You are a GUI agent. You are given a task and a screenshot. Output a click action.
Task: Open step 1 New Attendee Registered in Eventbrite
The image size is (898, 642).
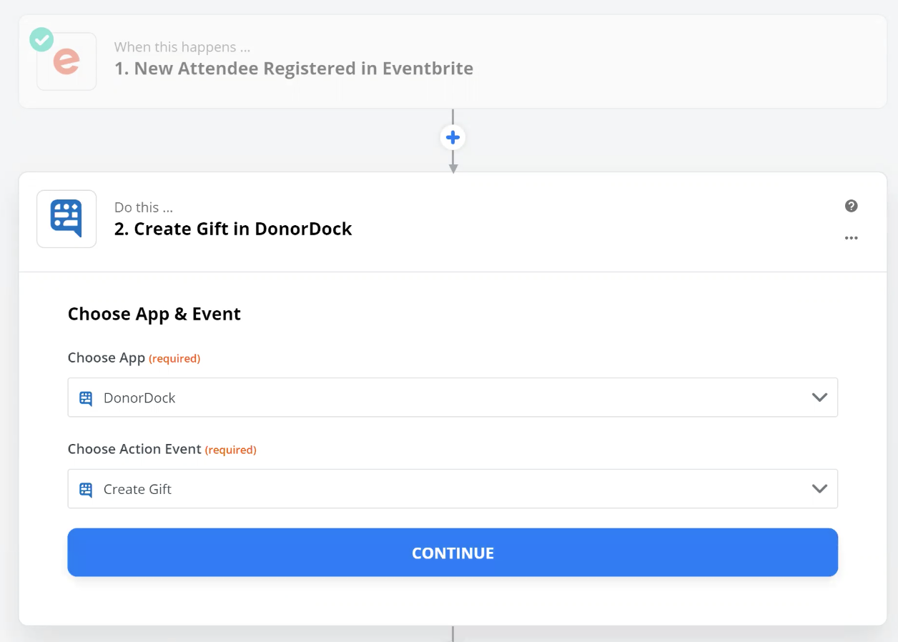point(453,61)
